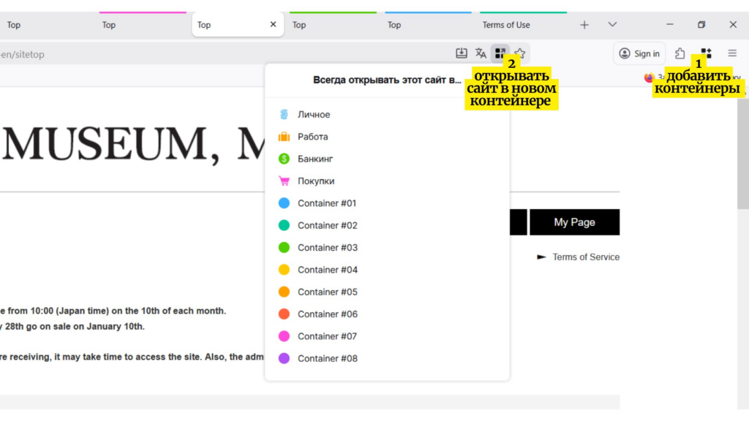
Task: Open the Multi-Account Containers toolbar icon
Action: click(706, 53)
